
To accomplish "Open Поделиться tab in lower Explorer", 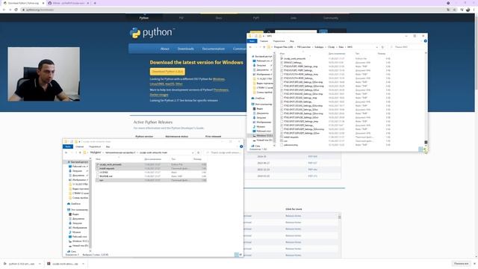I will coord(95,146).
